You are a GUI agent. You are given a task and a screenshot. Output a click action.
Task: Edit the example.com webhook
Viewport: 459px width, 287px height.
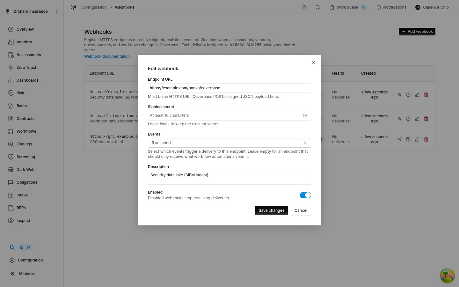(417, 95)
